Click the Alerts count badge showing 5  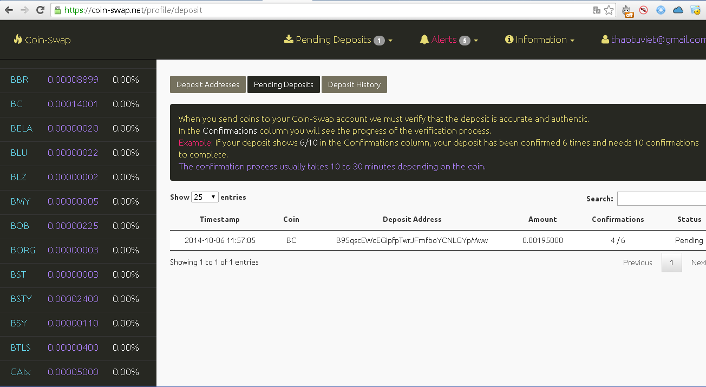tap(465, 41)
